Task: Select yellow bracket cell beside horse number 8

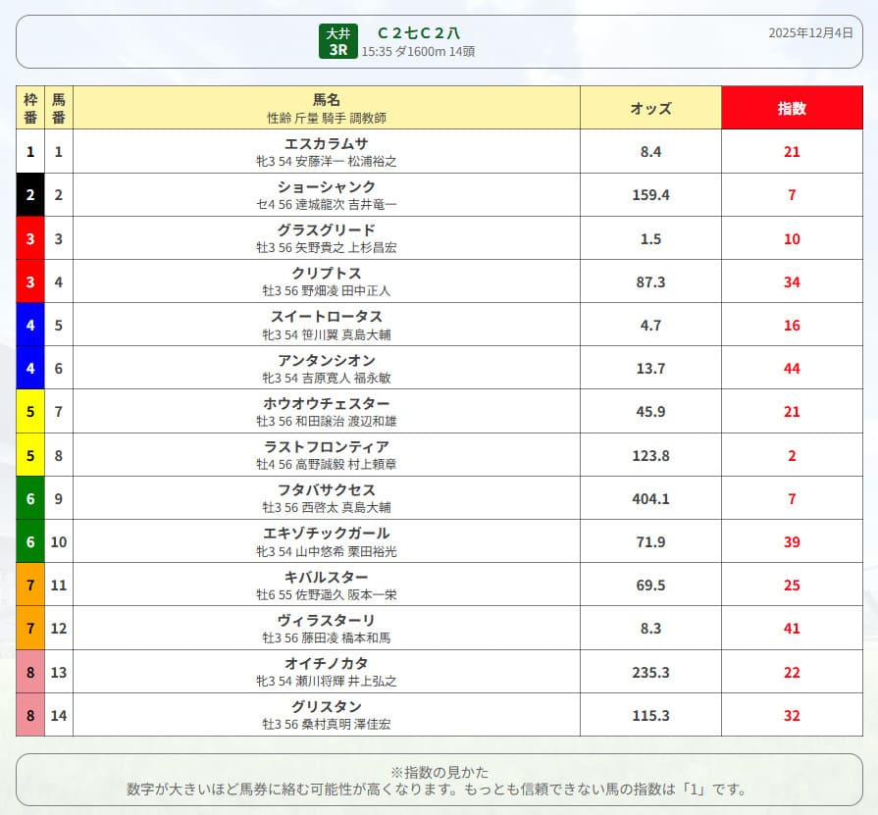Action: pos(30,455)
